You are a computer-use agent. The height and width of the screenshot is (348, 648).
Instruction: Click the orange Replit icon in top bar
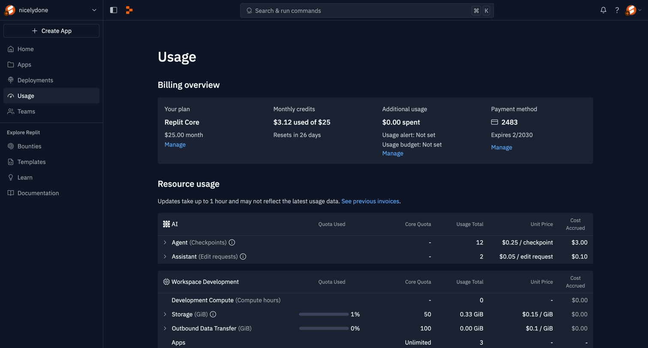coord(129,10)
